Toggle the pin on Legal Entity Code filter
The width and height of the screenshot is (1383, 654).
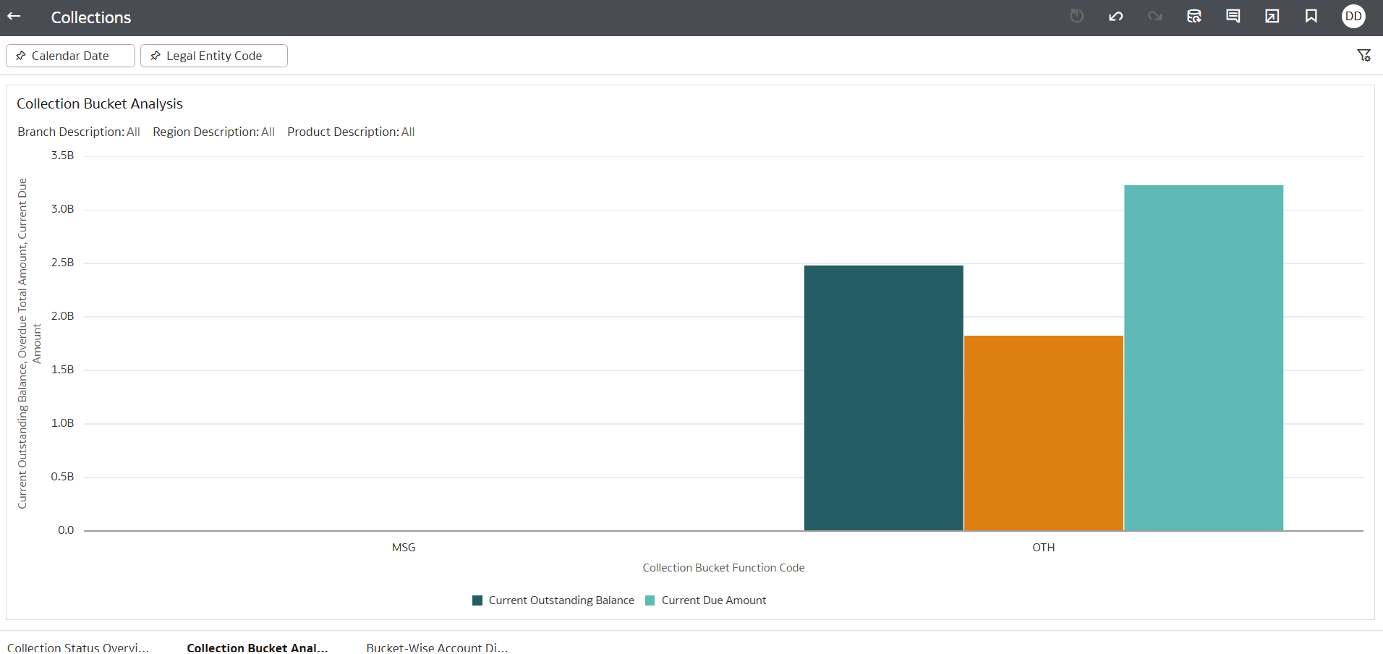click(x=156, y=56)
